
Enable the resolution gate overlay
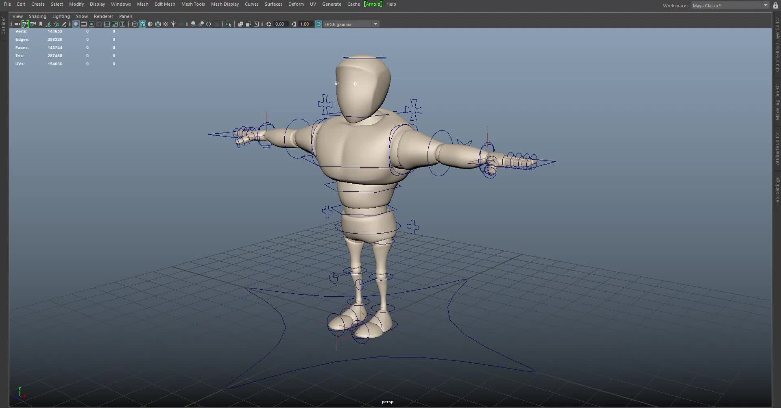point(91,24)
